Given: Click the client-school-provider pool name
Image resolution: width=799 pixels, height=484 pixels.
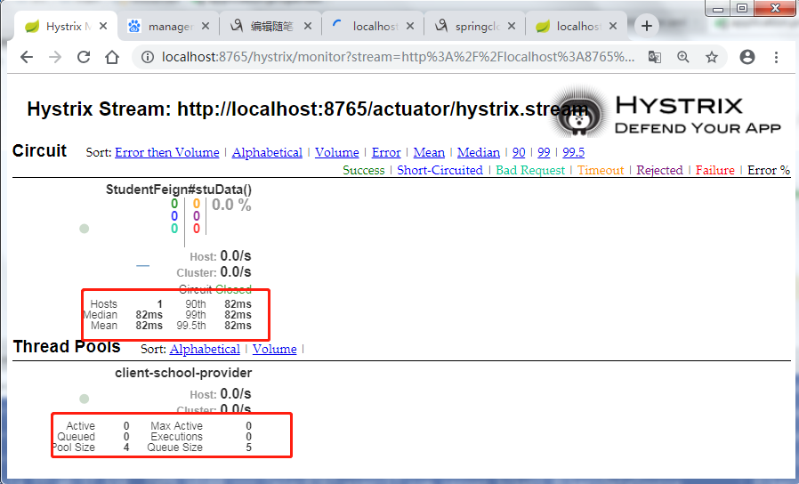Looking at the screenshot, I should [183, 373].
